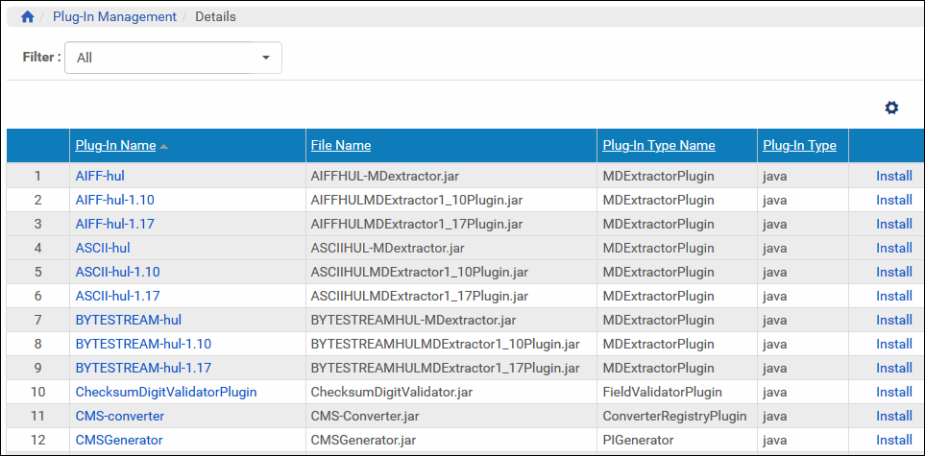Open the AIFF-hul plug-in link
925x456 pixels.
100,176
